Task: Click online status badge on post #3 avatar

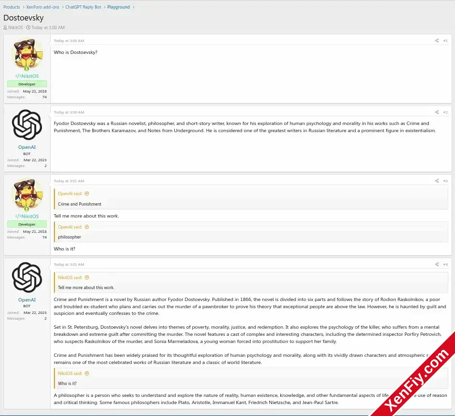Action: (27, 209)
